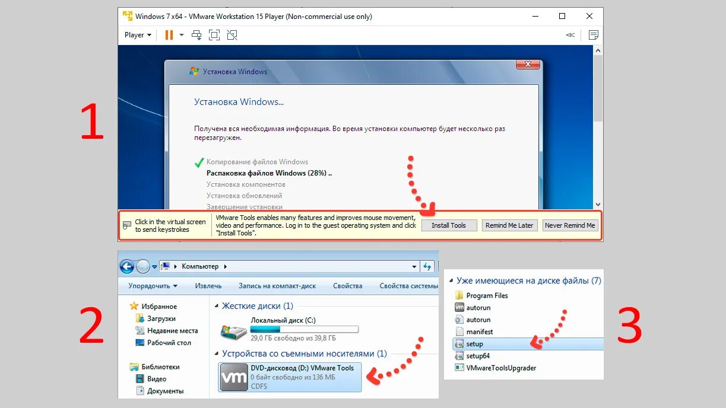Screen dimensions: 726x408
Task: Click the Компьютер address bar segment
Action: point(200,267)
